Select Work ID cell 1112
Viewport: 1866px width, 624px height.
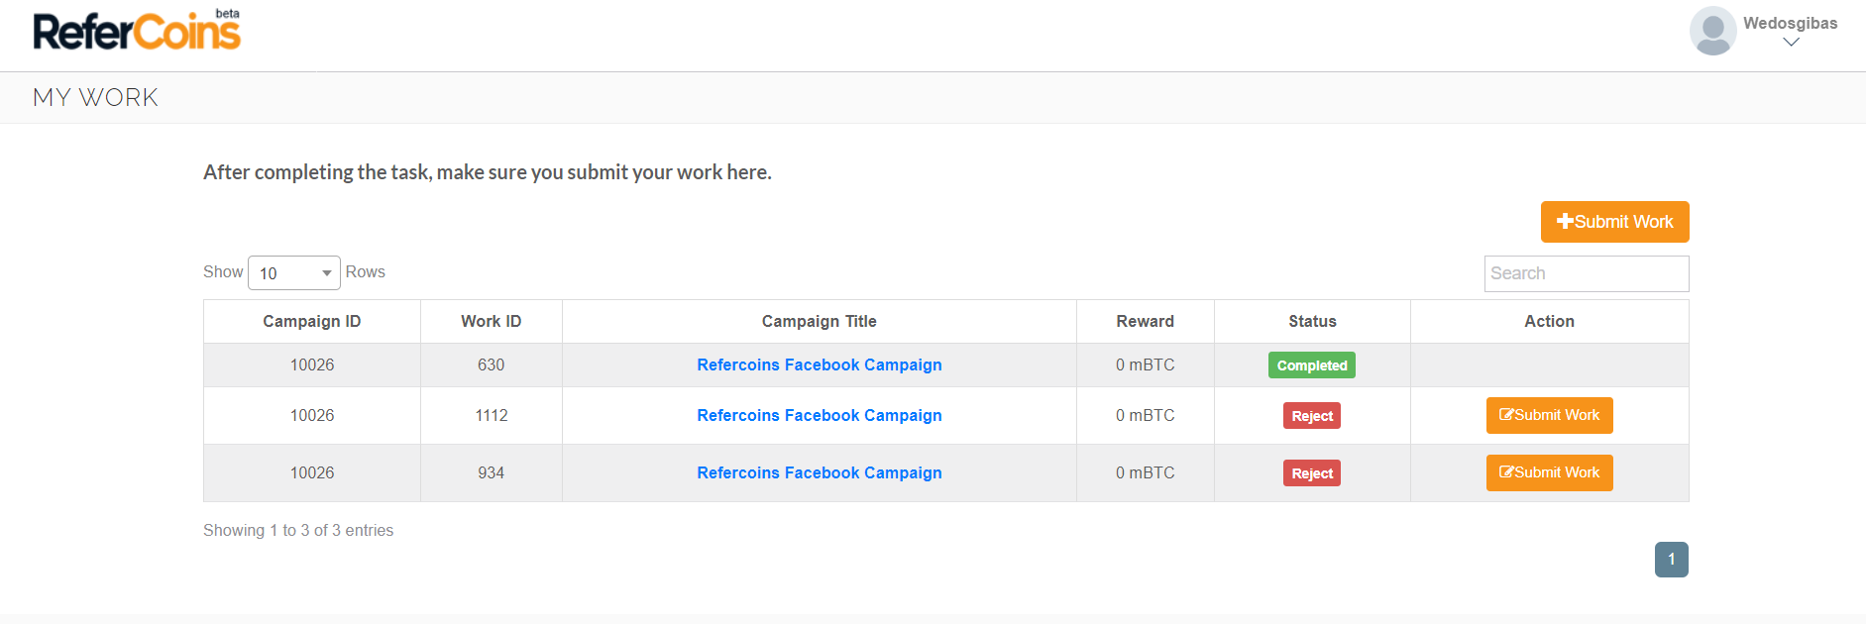[492, 415]
